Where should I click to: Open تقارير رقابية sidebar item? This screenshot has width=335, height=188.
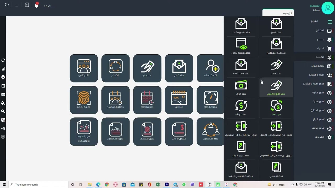pos(315,128)
